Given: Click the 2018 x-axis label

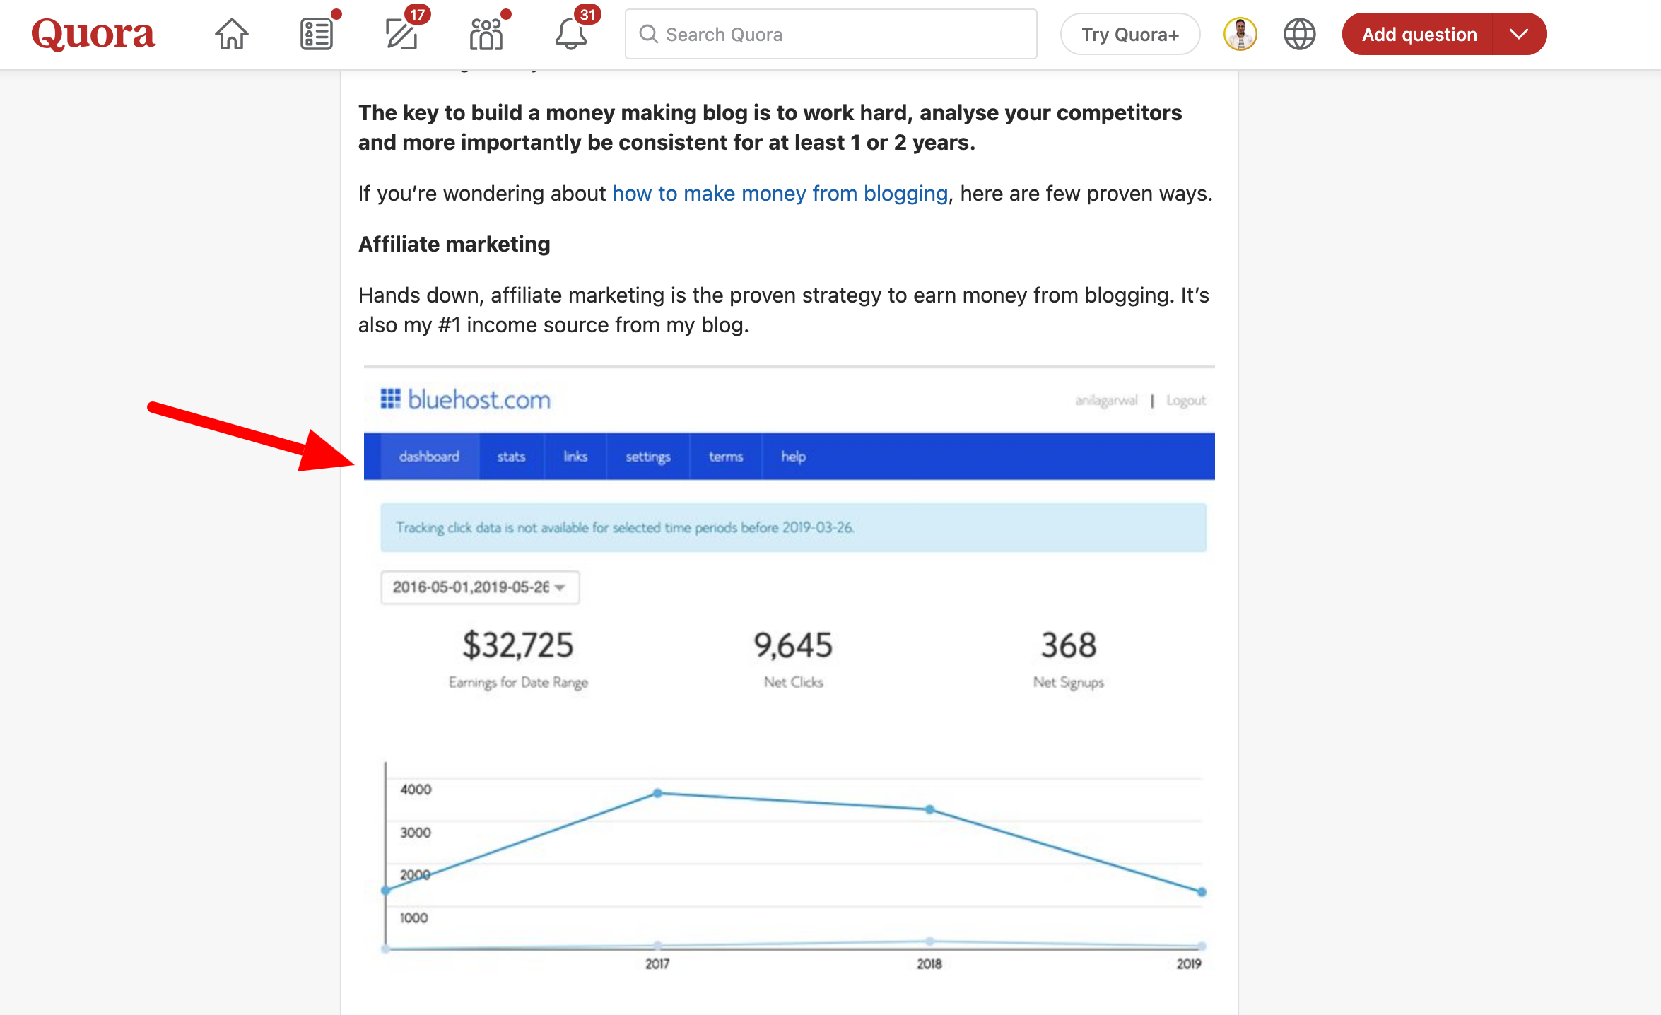Looking at the screenshot, I should pyautogui.click(x=929, y=963).
